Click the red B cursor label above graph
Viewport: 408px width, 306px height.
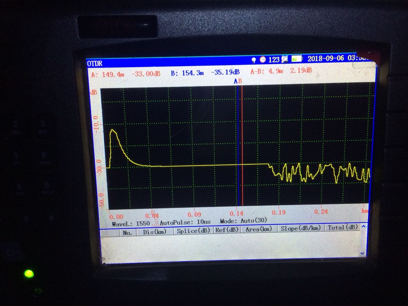click(240, 81)
